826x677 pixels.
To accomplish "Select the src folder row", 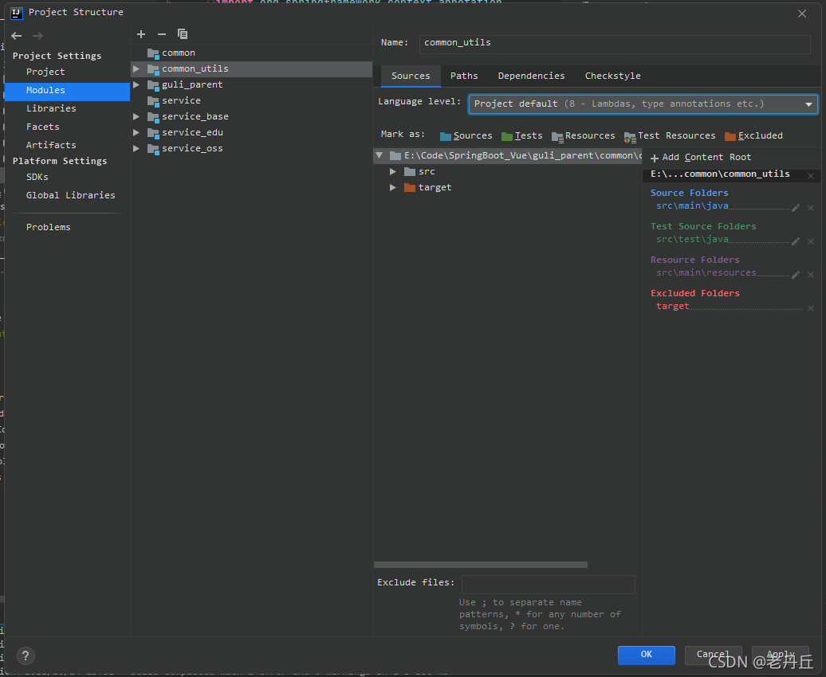I will pos(507,171).
